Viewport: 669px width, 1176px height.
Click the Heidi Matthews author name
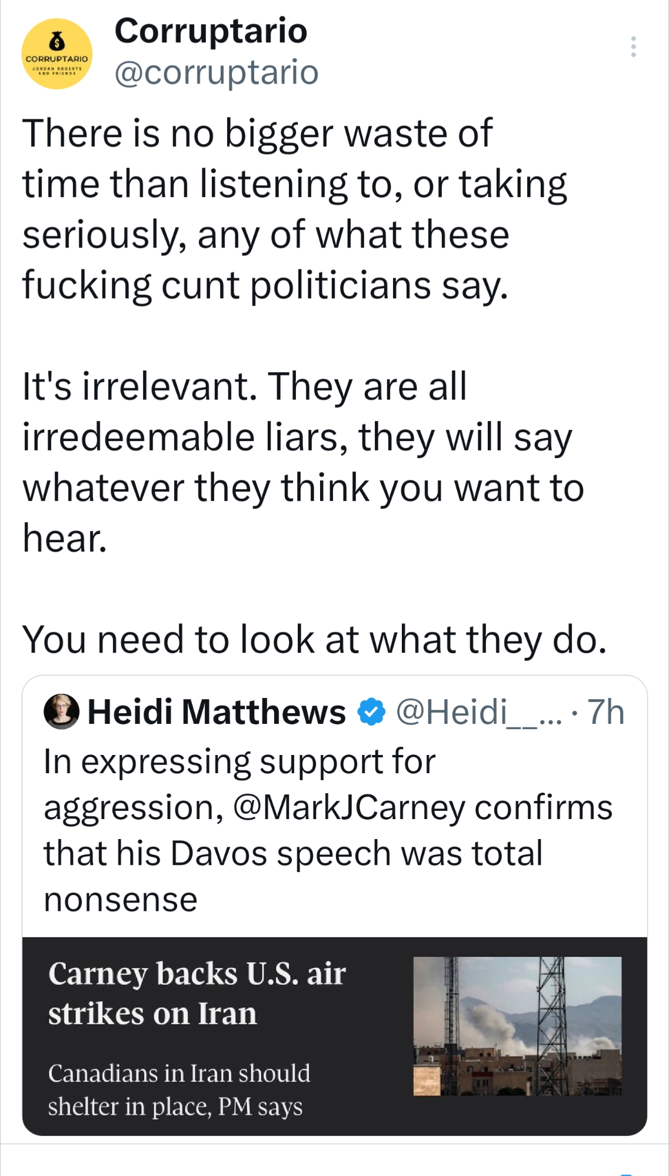point(217,712)
